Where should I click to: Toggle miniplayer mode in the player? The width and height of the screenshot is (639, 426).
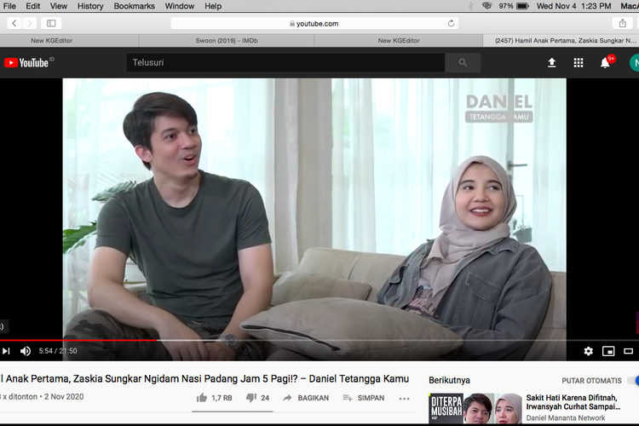coord(608,351)
